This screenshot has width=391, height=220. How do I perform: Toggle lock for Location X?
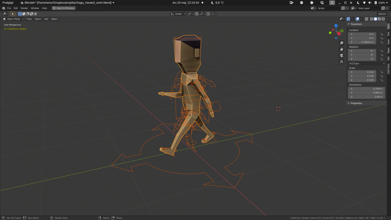tap(382, 34)
